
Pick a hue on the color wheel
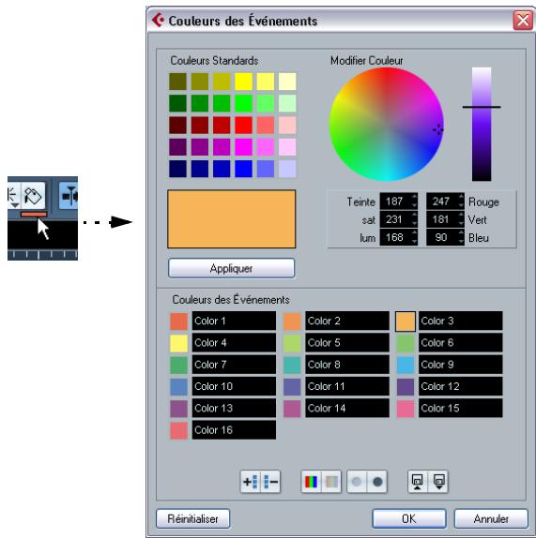point(387,125)
